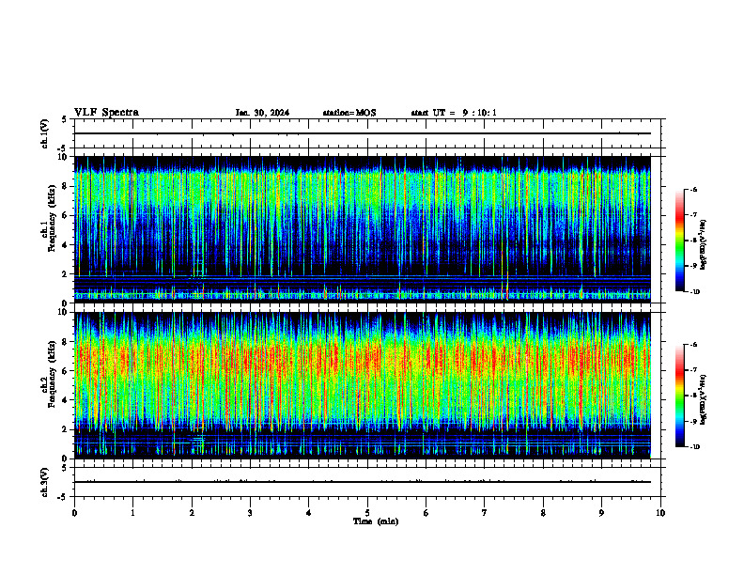Screen dimensions: 744x575
Task: Click the "ch.3(V)" waveform axis label
Action: pos(44,482)
